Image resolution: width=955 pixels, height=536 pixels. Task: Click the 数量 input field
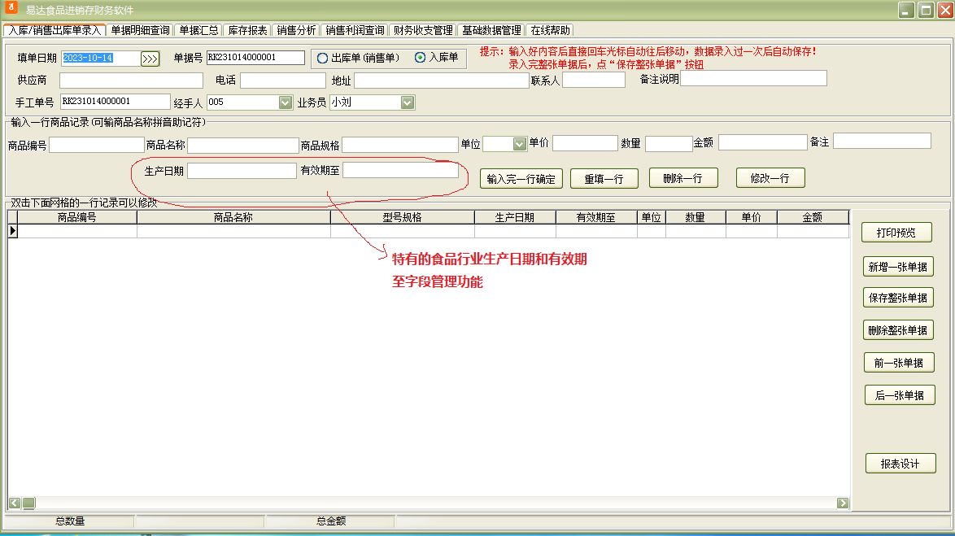669,144
